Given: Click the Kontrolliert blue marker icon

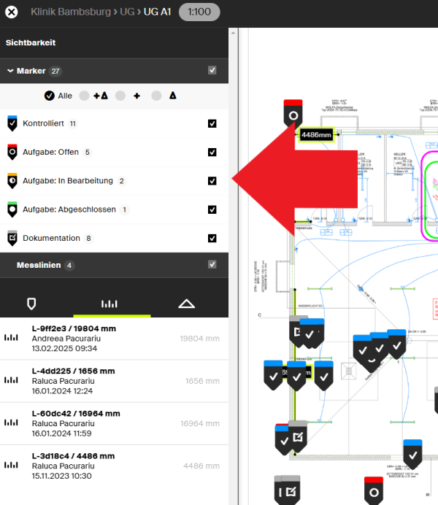Looking at the screenshot, I should pos(12,123).
